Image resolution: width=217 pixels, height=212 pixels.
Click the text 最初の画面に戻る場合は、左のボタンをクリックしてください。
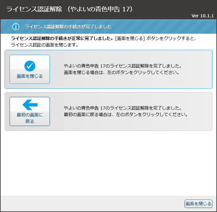[126, 115]
